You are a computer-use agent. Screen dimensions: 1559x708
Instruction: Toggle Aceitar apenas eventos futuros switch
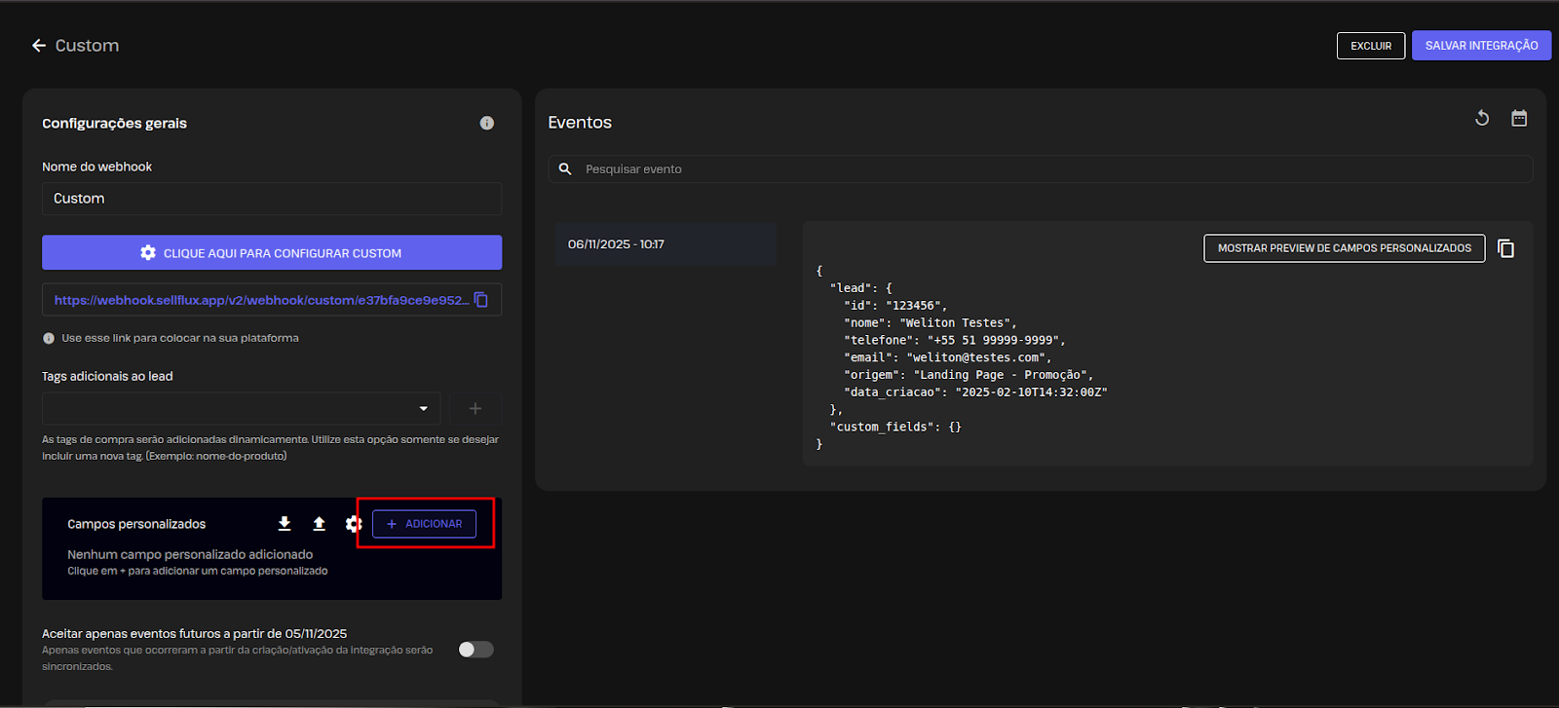475,650
